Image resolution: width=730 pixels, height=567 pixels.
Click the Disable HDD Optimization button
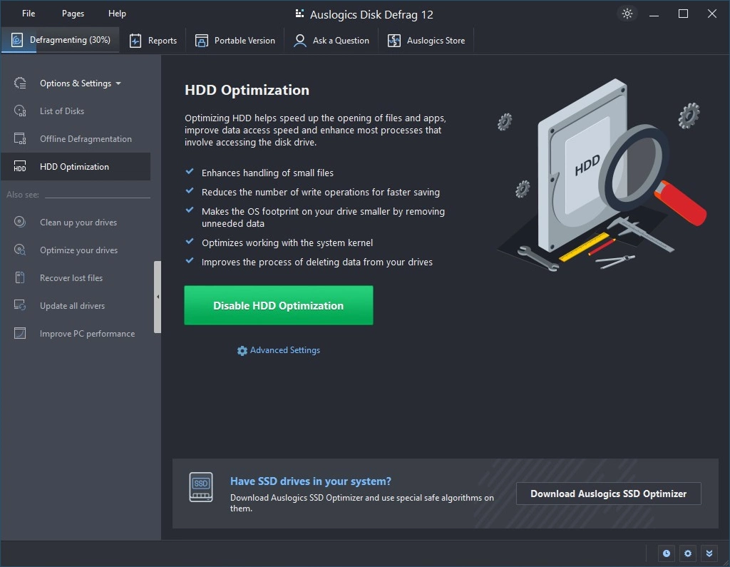click(278, 305)
